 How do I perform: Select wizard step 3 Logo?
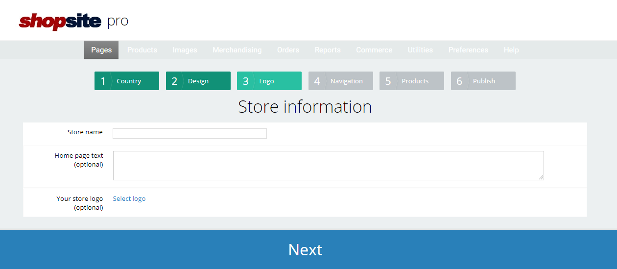[x=269, y=81]
